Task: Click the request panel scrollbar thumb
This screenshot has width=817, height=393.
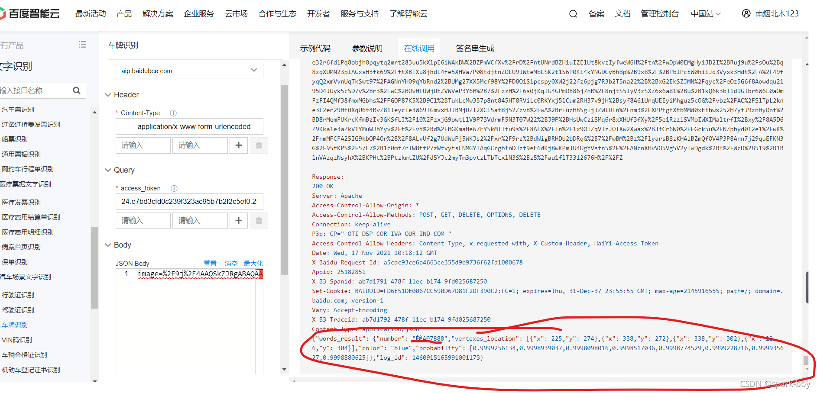Action: [x=284, y=180]
